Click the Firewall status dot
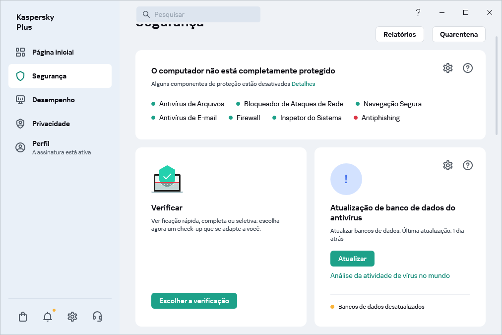This screenshot has height=335, width=502. coord(230,118)
